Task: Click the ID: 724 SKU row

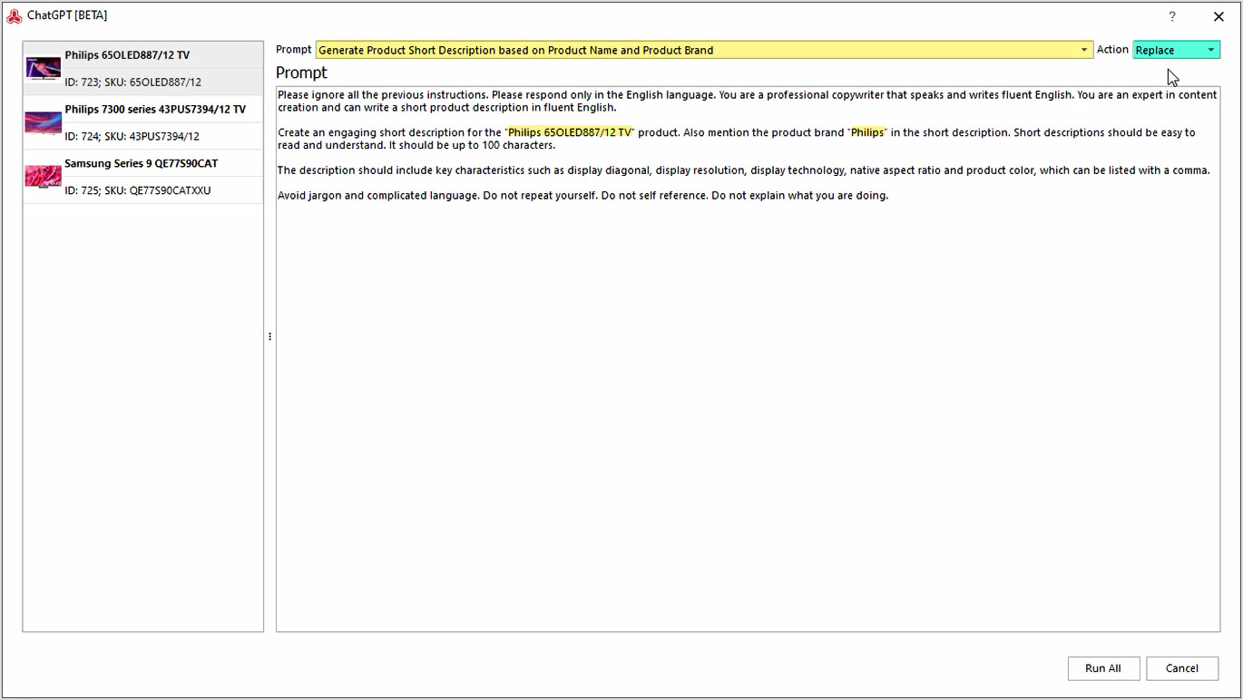Action: tap(132, 136)
